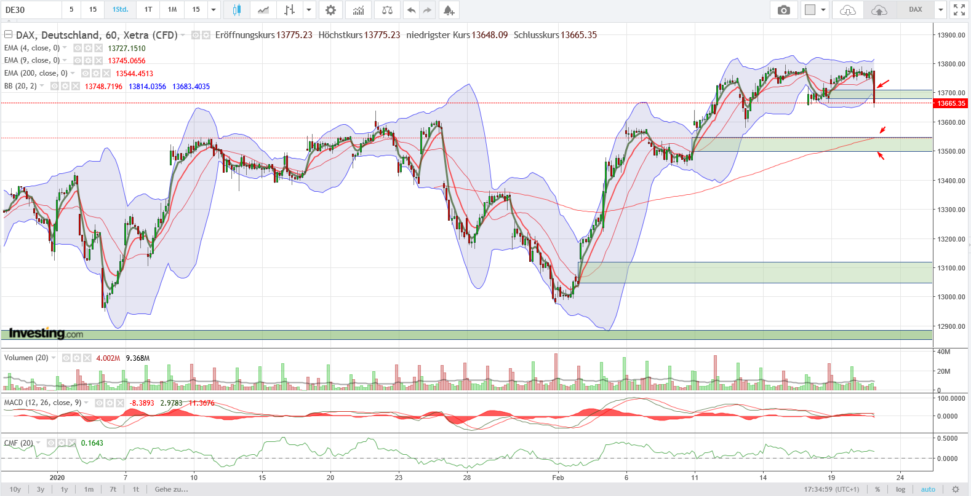971x496 pixels.
Task: Toggle visibility of DAX main series
Action: click(196, 35)
